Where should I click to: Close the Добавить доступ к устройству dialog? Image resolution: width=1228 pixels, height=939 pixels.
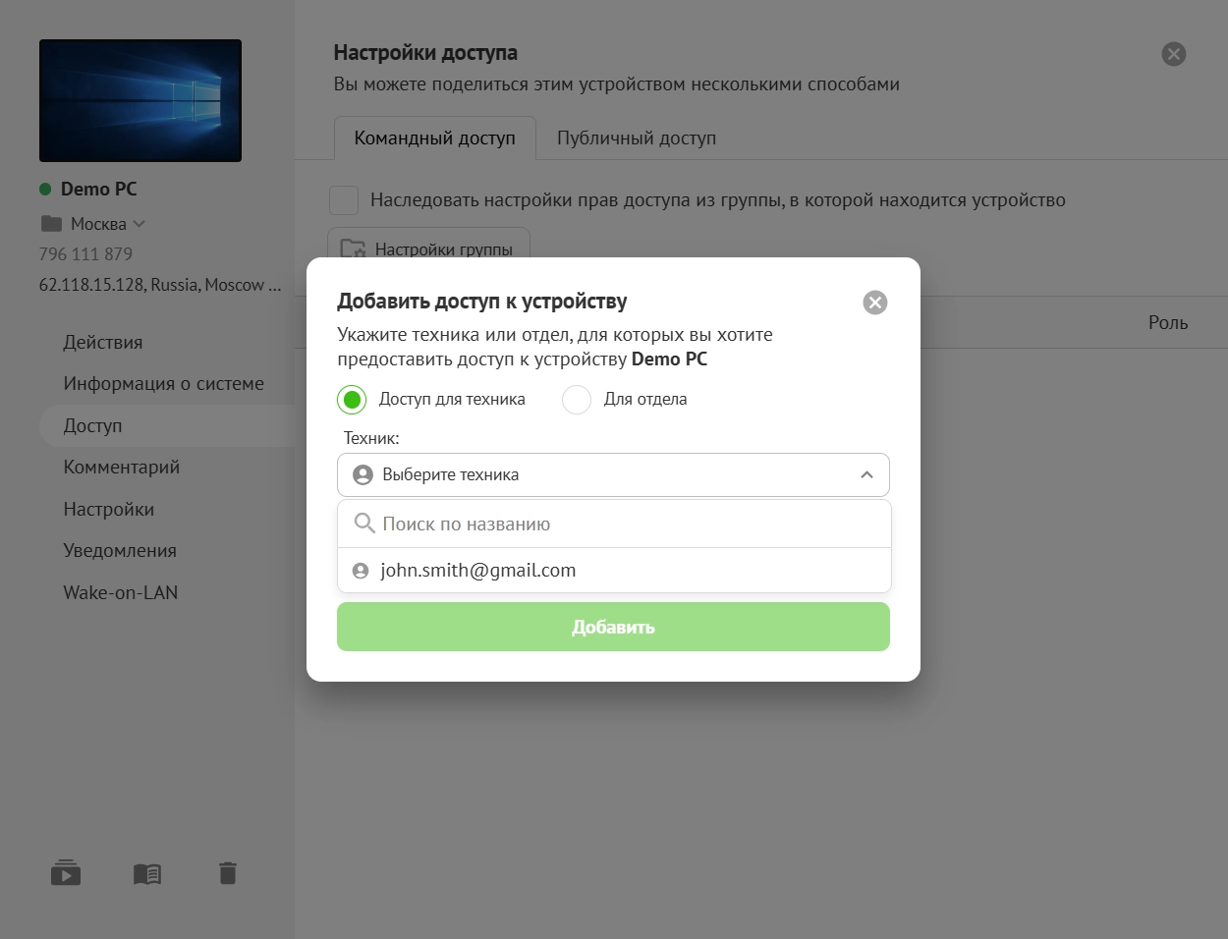(874, 303)
